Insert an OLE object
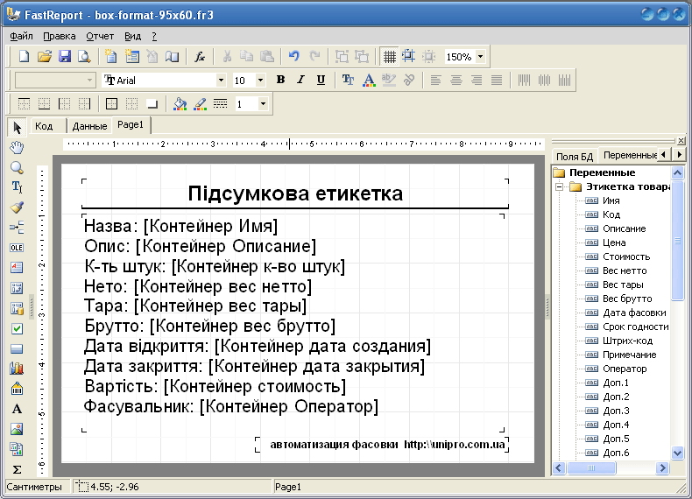 tap(17, 248)
